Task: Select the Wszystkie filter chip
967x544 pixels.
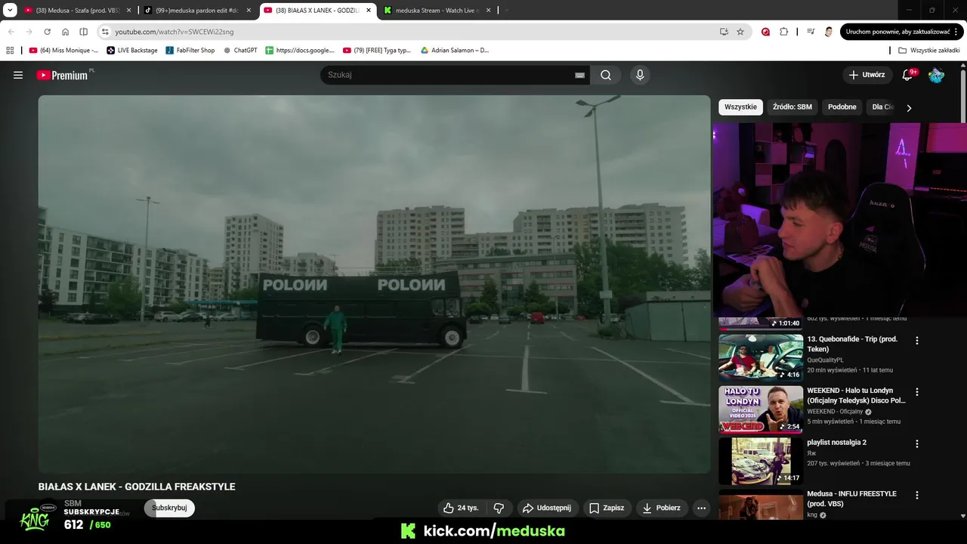Action: click(740, 107)
